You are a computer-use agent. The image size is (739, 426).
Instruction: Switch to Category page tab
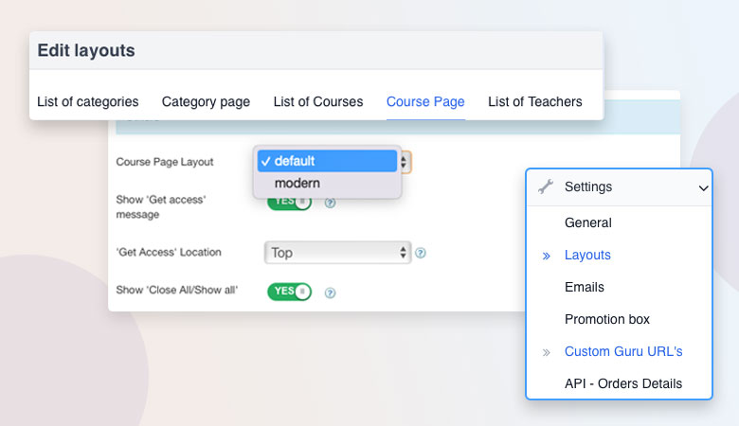coord(206,101)
